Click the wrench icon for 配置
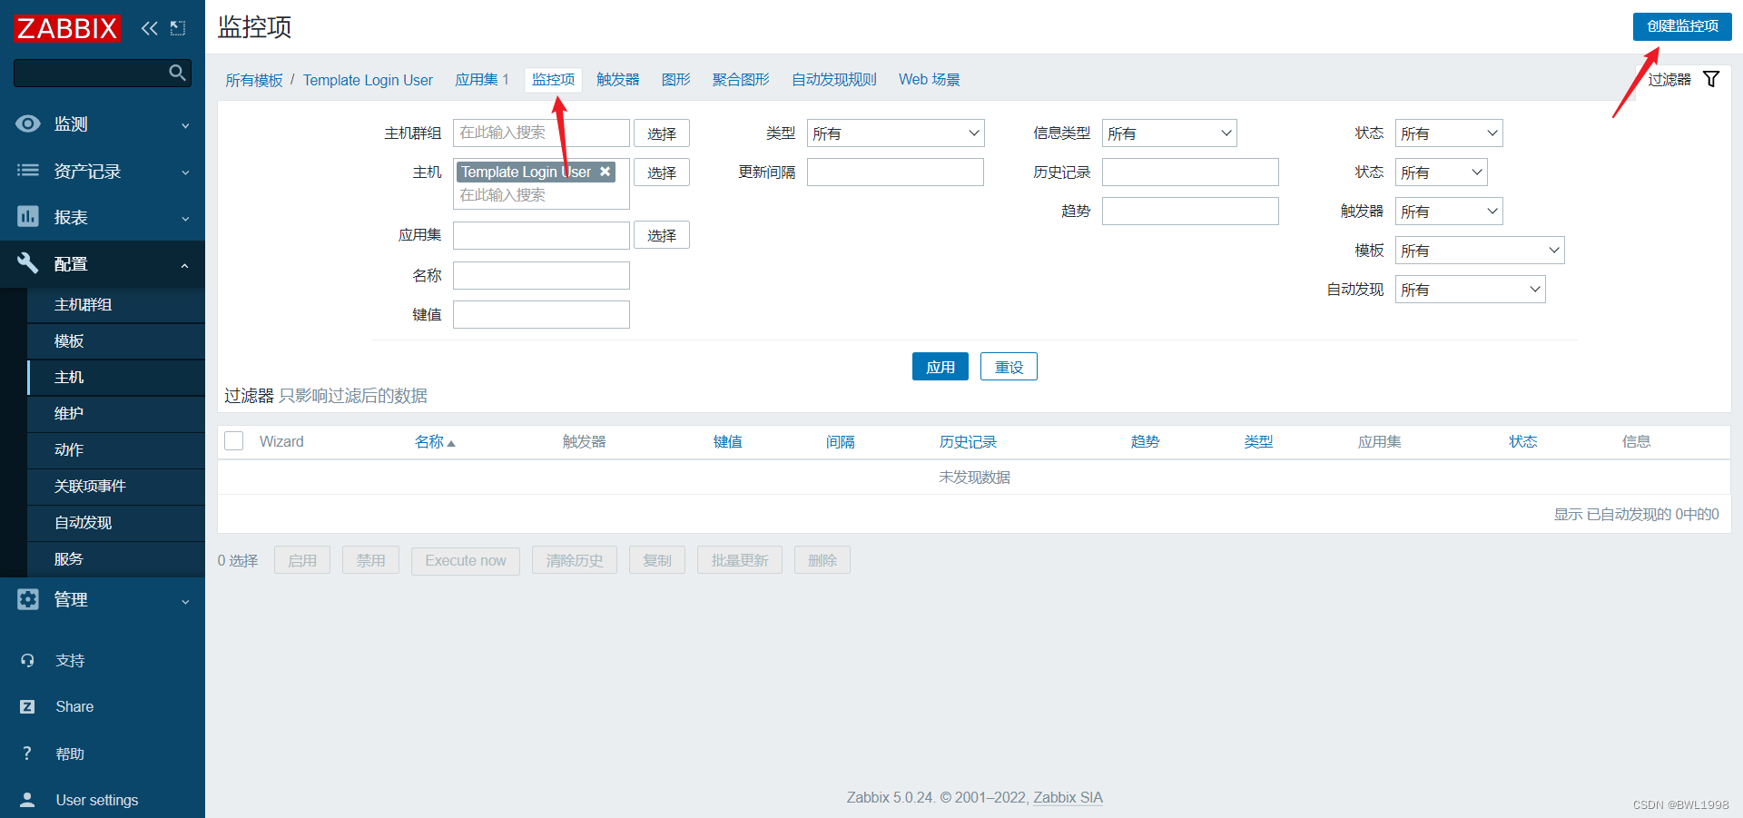Viewport: 1743px width, 818px height. coord(28,263)
